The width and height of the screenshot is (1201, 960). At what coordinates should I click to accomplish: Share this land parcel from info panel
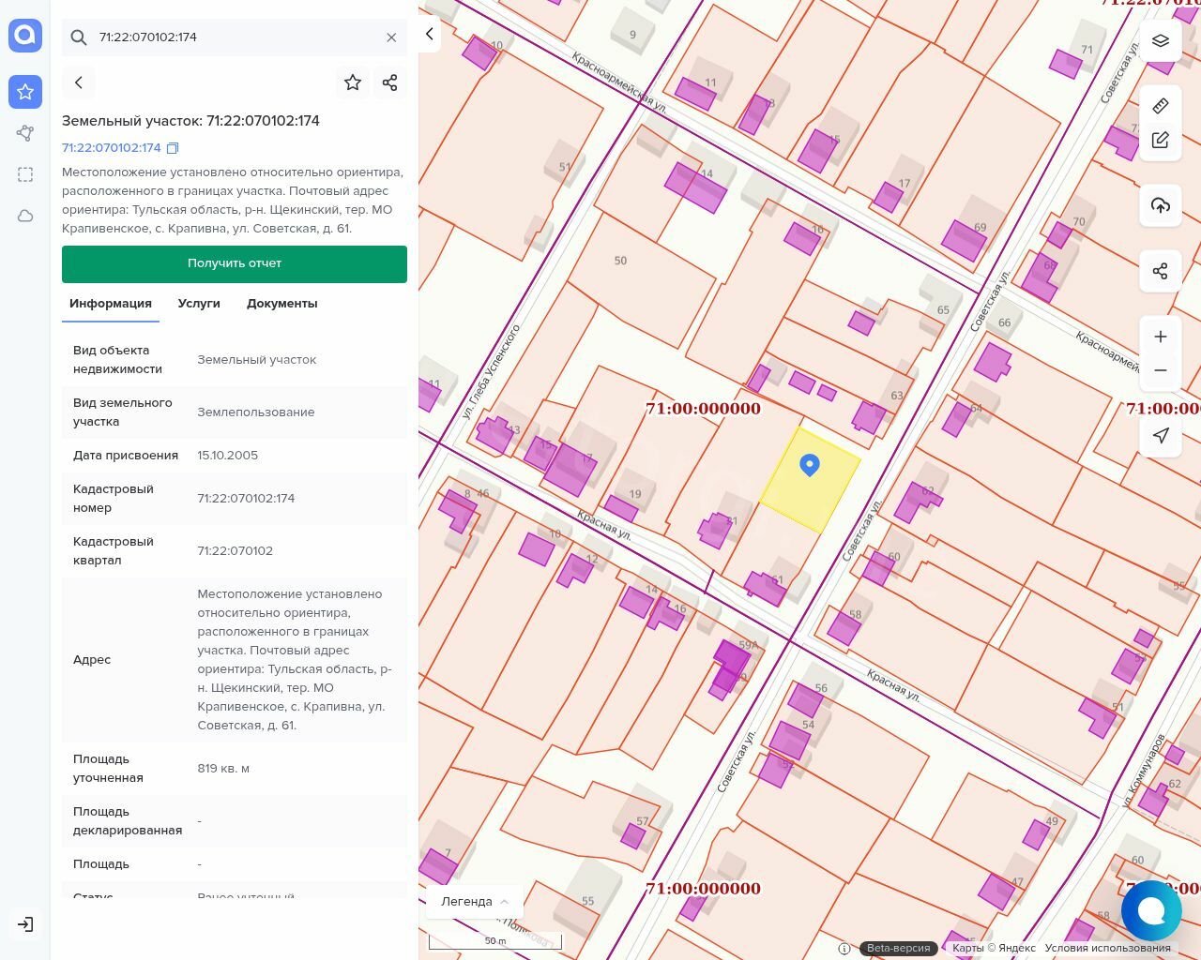(x=390, y=82)
